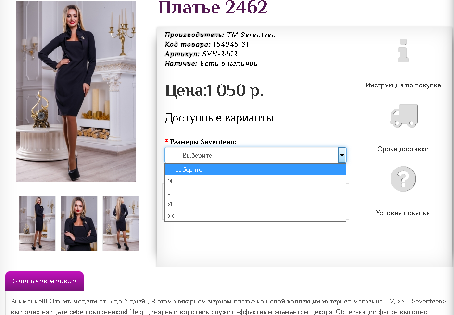This screenshot has width=454, height=315.
Task: Select the '--- Выберите ---' option
Action: [255, 170]
